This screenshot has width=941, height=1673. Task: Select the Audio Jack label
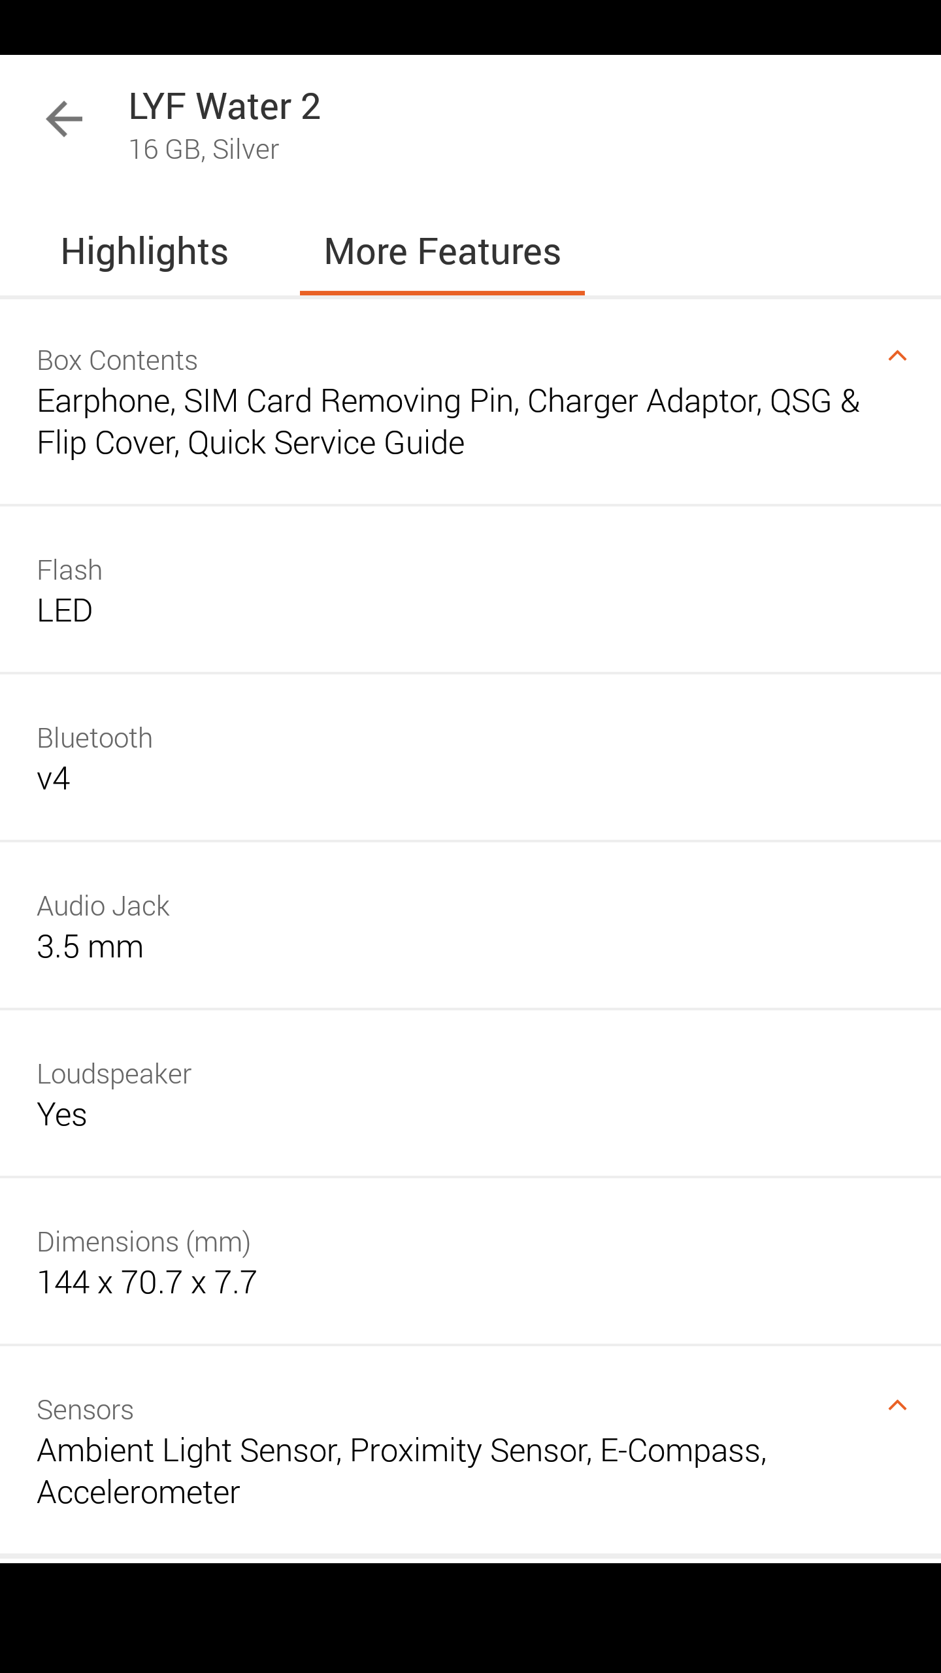pos(103,906)
